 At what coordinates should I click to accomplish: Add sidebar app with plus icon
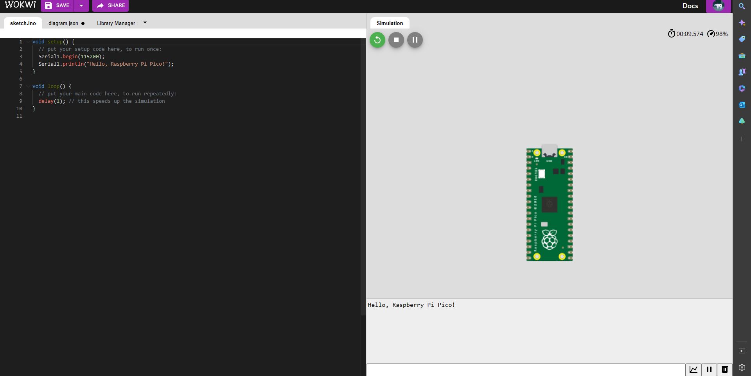pos(742,139)
